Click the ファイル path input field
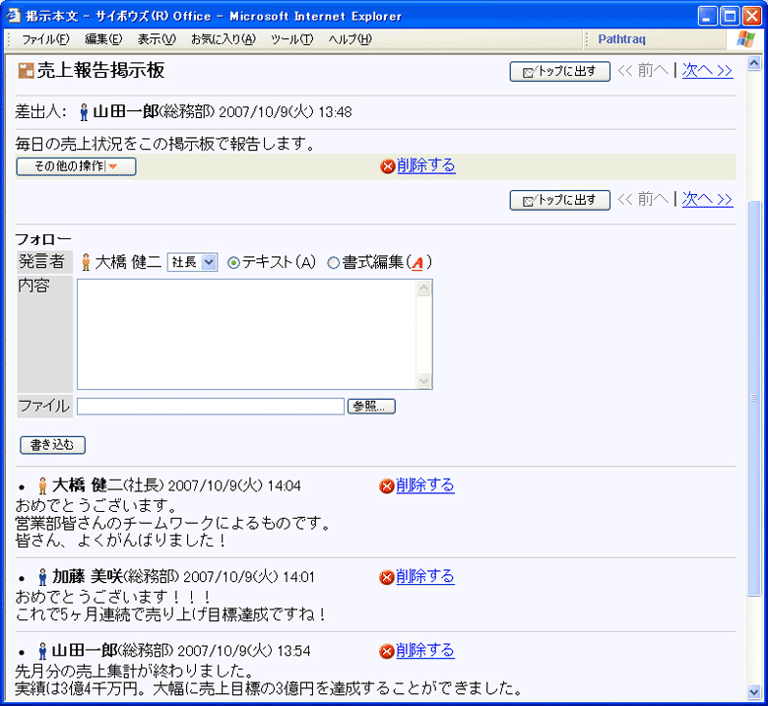The image size is (768, 706). (x=211, y=406)
